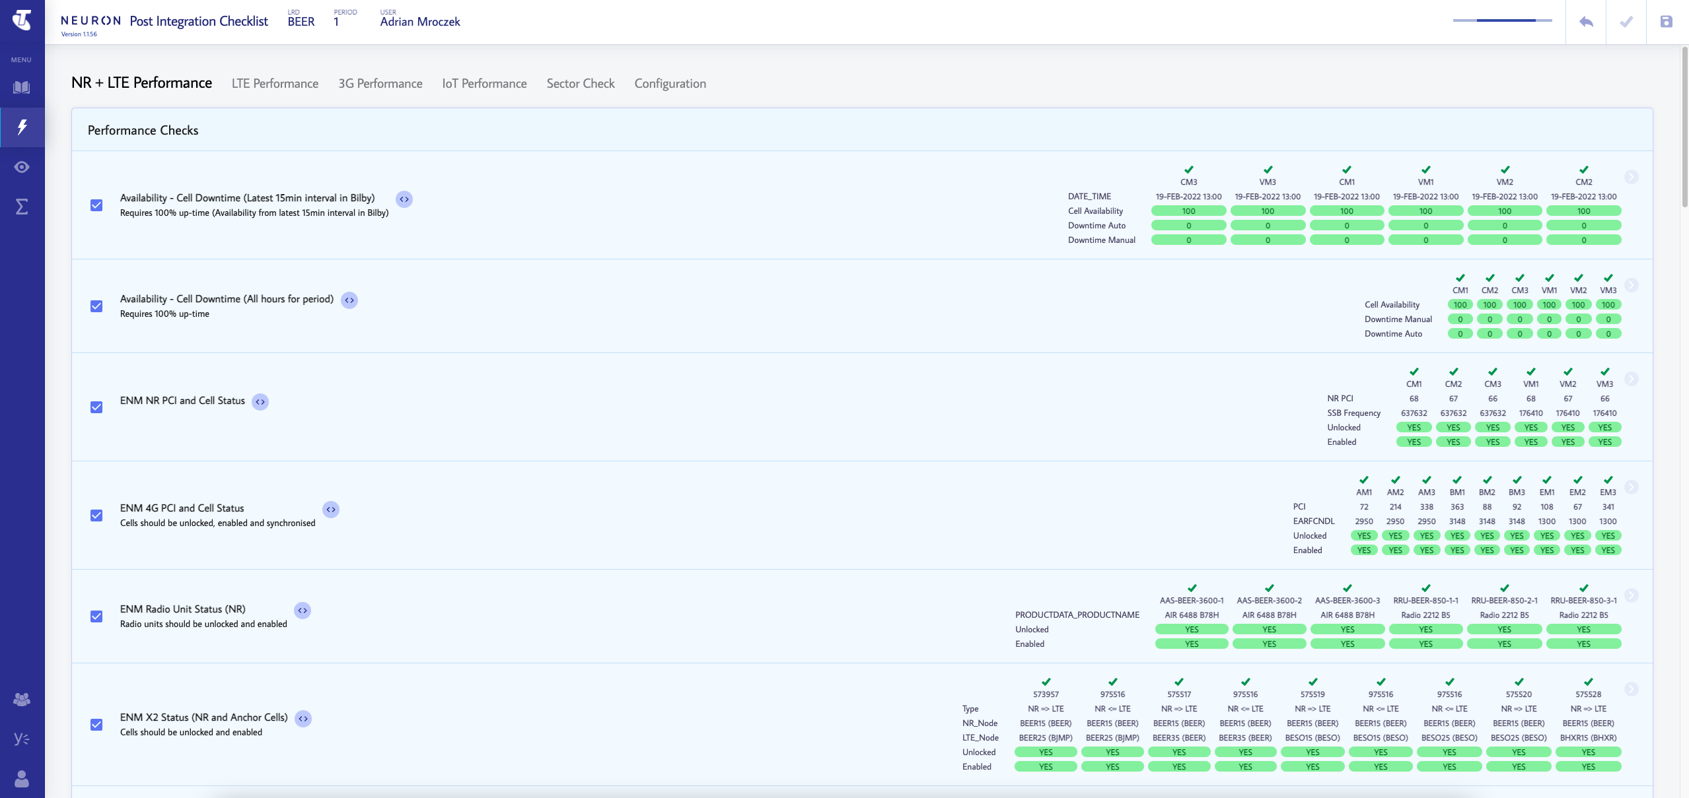Viewport: 1689px width, 798px height.
Task: Expand arrow beside X2 Status table
Action: [1632, 689]
